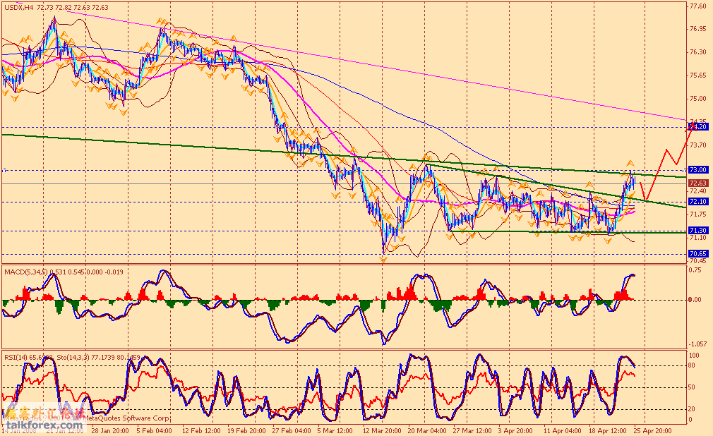This screenshot has width=713, height=436.
Task: Select the 0.75 MACD scale value
Action: coord(695,270)
